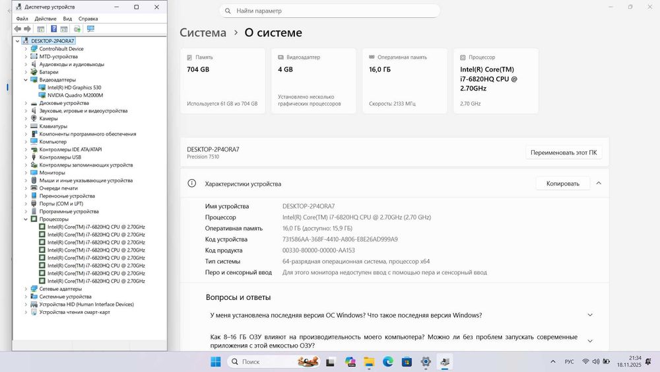
Task: Open the Вид menu
Action: (x=67, y=19)
